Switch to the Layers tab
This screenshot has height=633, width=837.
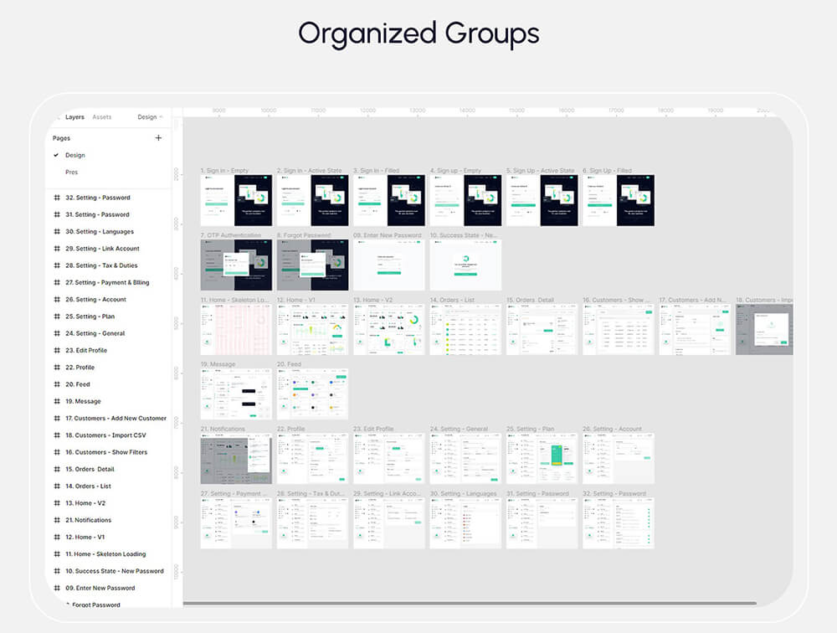coord(74,117)
